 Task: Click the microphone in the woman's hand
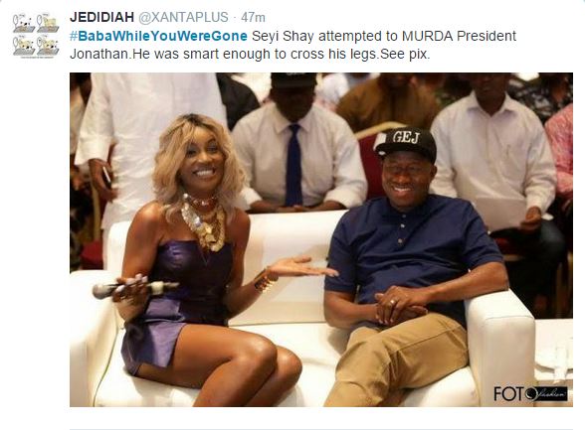(x=135, y=287)
